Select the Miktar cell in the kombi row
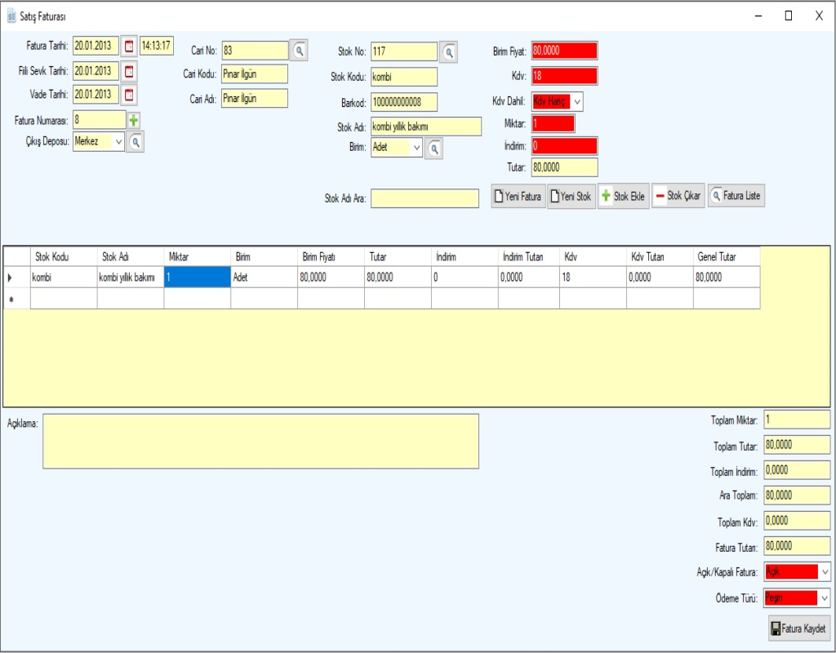 [197, 278]
